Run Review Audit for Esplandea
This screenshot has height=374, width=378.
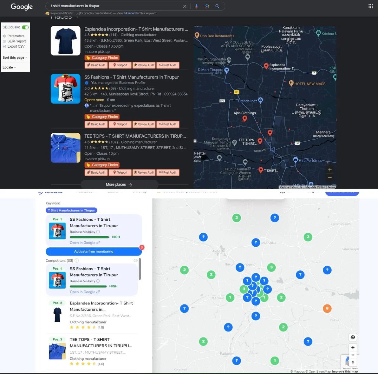click(144, 65)
